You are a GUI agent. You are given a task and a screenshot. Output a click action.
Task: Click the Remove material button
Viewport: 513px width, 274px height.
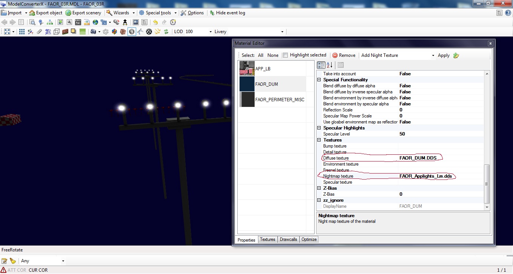344,55
